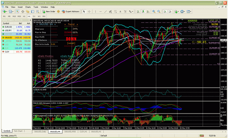This screenshot has height=138, width=228.
Task: Open the Help menu
Action: point(53,7)
